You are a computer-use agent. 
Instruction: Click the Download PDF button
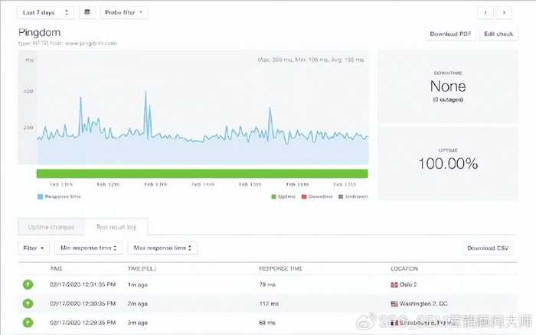(450, 34)
